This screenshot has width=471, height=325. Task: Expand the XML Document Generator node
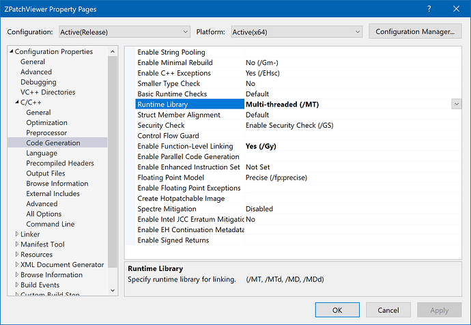pyautogui.click(x=17, y=264)
